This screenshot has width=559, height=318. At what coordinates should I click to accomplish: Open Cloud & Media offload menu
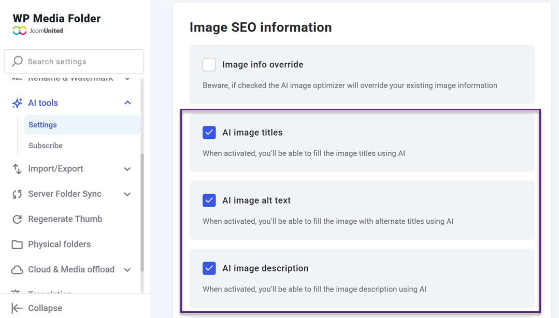point(71,270)
